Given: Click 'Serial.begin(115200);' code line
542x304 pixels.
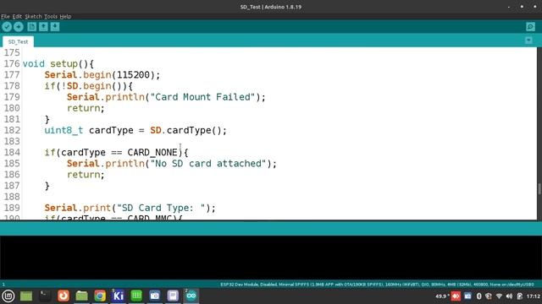Looking at the screenshot, I should (102, 75).
